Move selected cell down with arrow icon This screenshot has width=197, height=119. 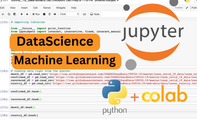27,14
